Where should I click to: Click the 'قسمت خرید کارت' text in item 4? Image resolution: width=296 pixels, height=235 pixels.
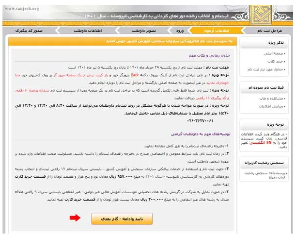tap(80, 200)
